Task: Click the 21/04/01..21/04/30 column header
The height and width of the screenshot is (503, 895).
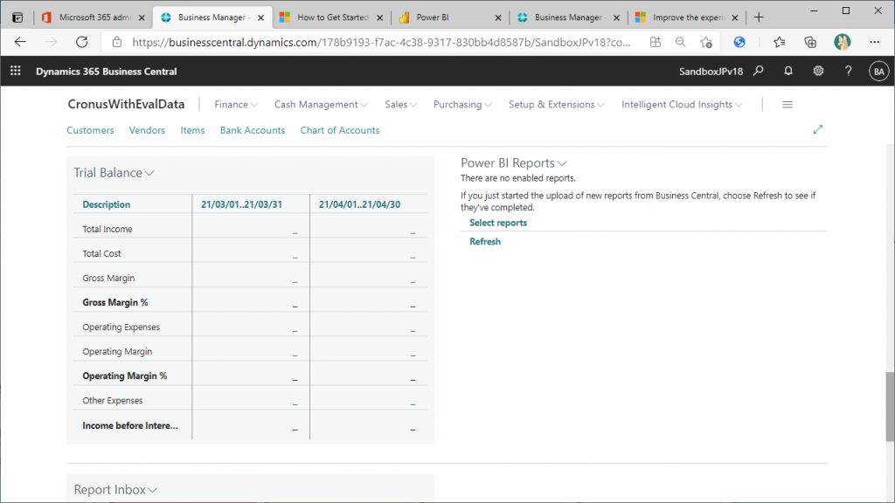Action: pyautogui.click(x=359, y=204)
